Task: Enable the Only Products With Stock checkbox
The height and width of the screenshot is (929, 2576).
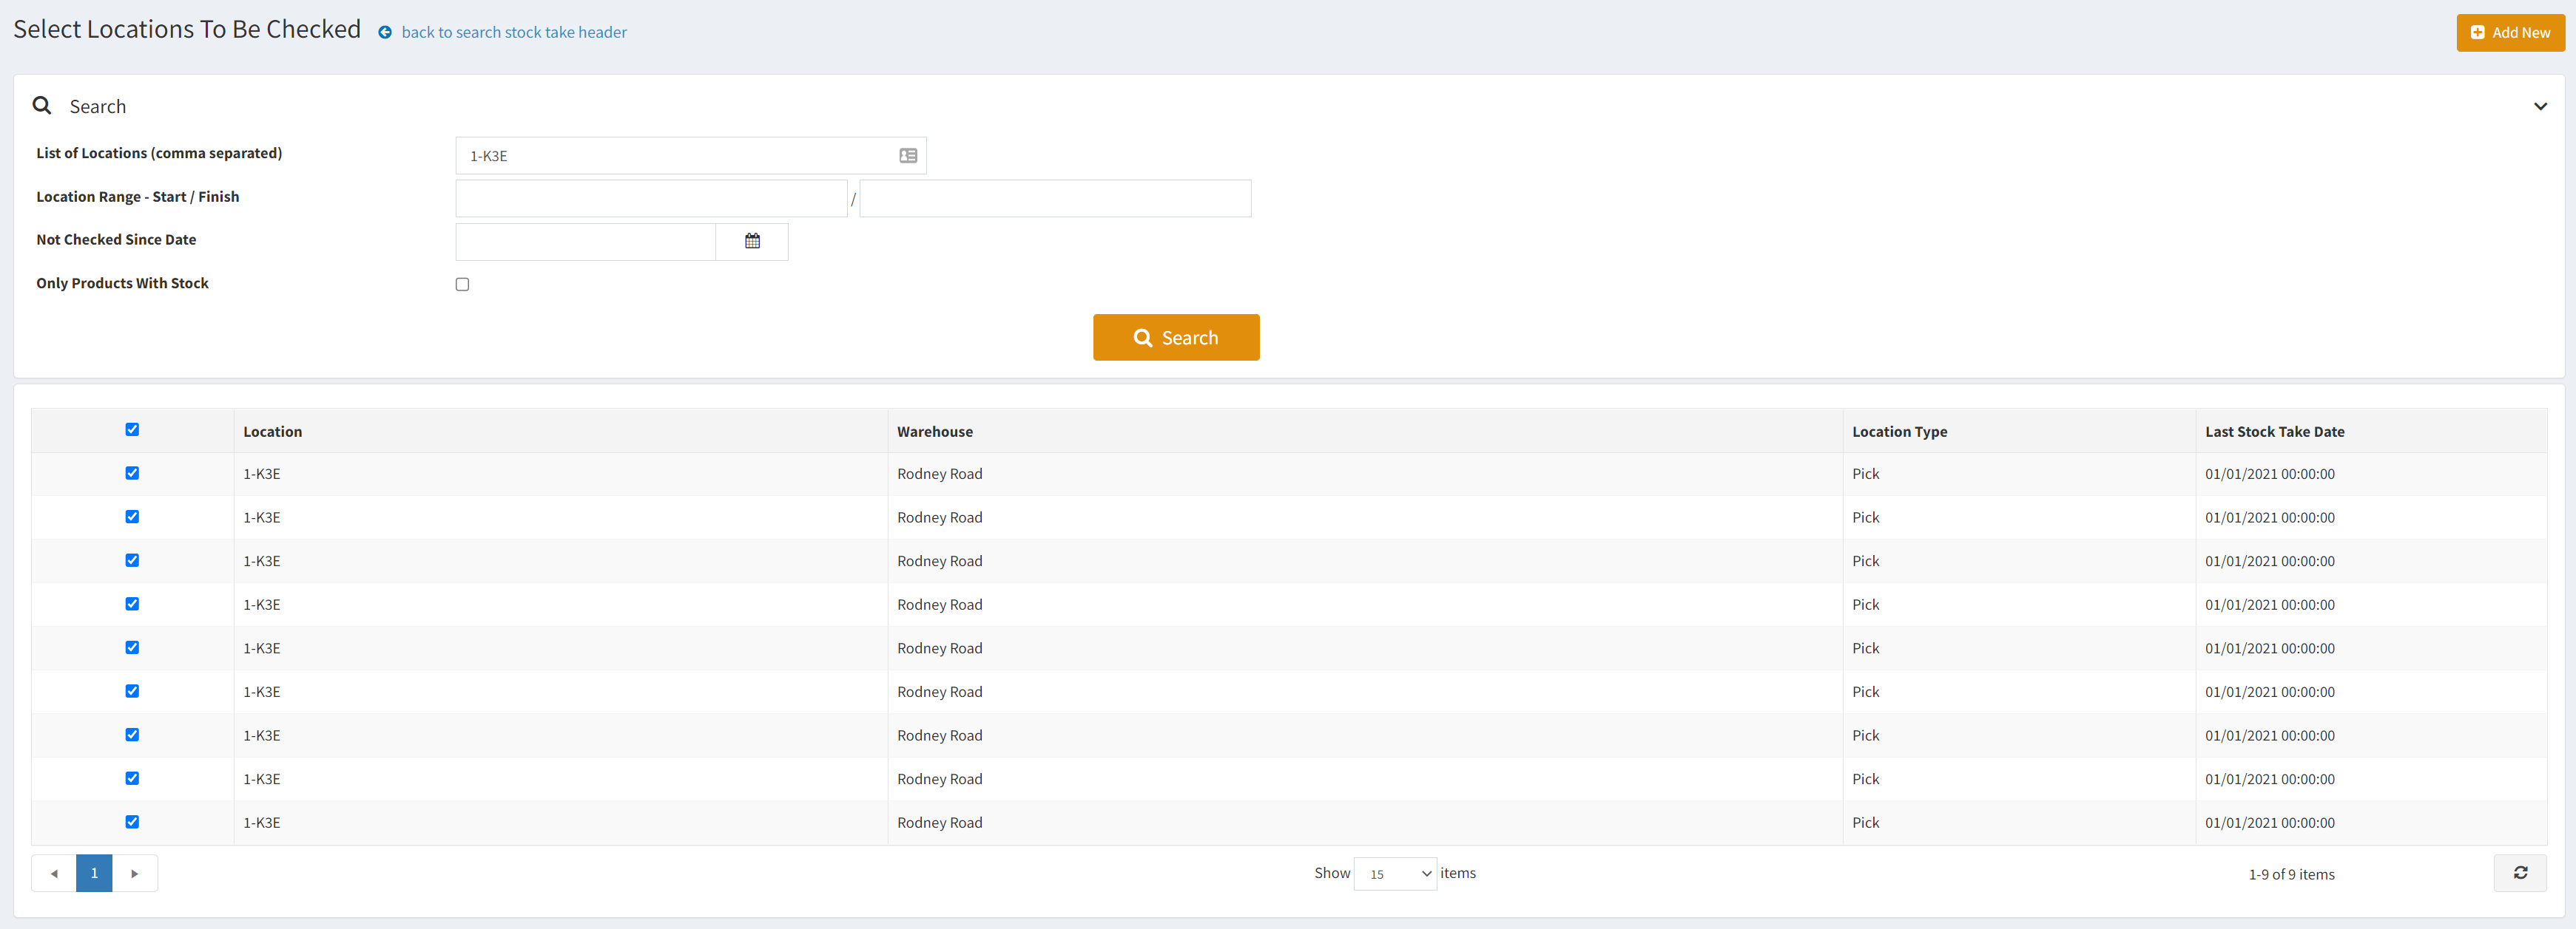Action: pos(462,284)
